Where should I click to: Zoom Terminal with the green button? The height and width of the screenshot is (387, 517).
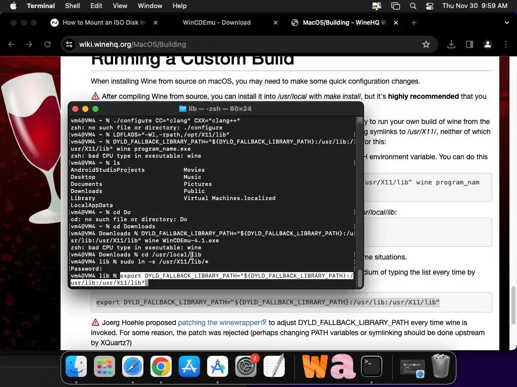(x=95, y=109)
